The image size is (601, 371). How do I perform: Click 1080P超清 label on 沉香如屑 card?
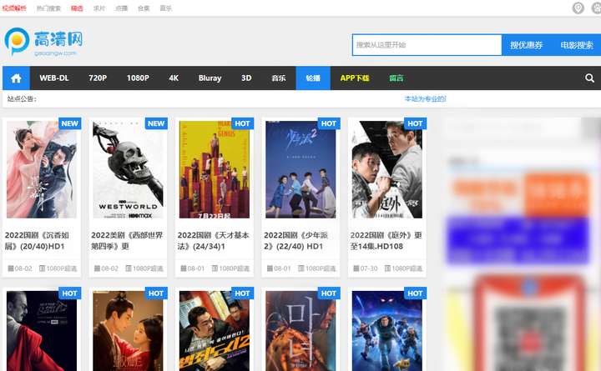point(62,268)
